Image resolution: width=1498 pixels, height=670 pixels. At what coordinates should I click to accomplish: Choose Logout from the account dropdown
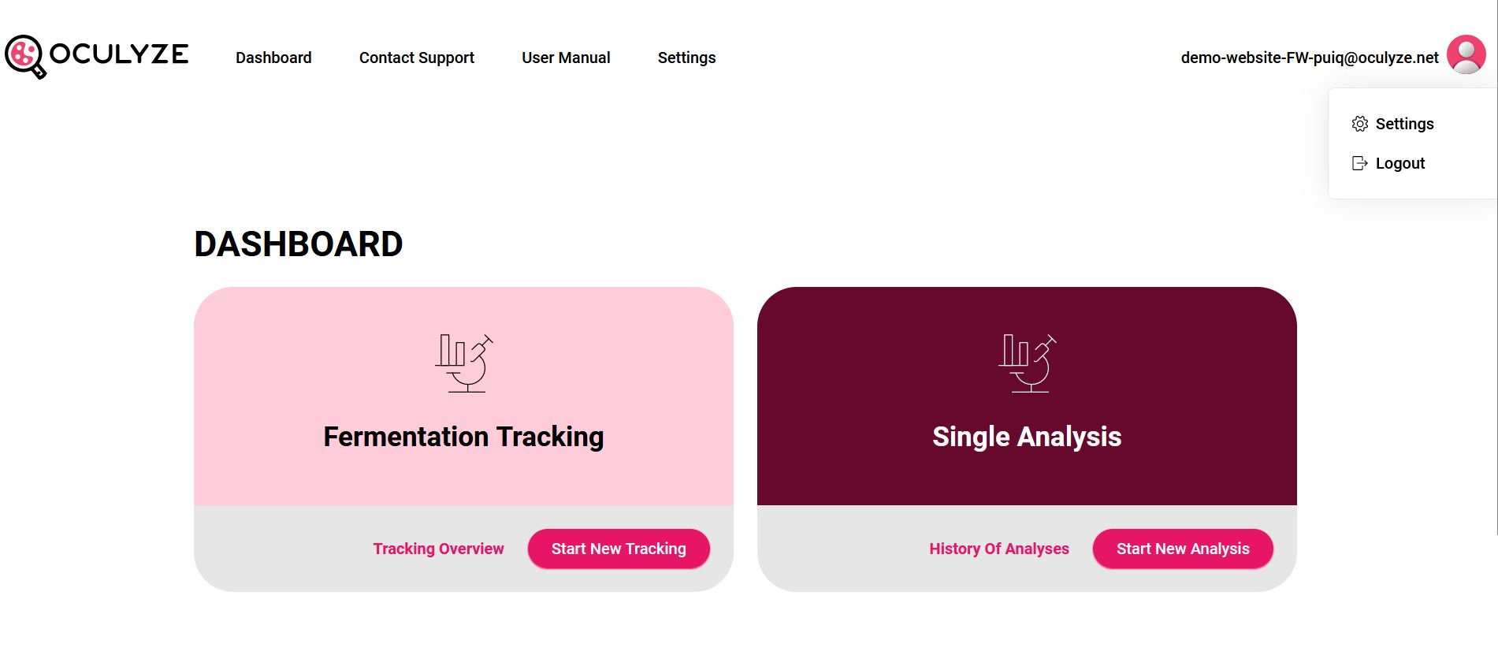click(1400, 163)
